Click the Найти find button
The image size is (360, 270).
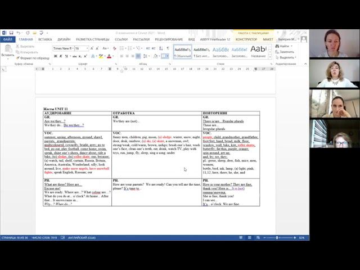point(284,46)
